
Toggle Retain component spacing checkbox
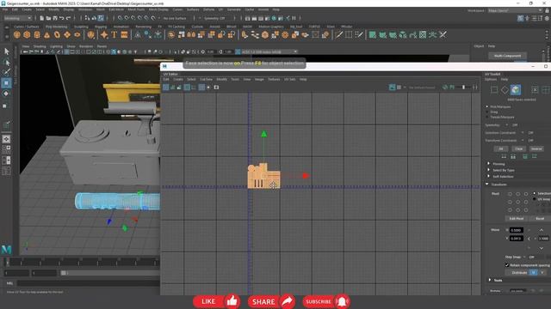tap(507, 265)
